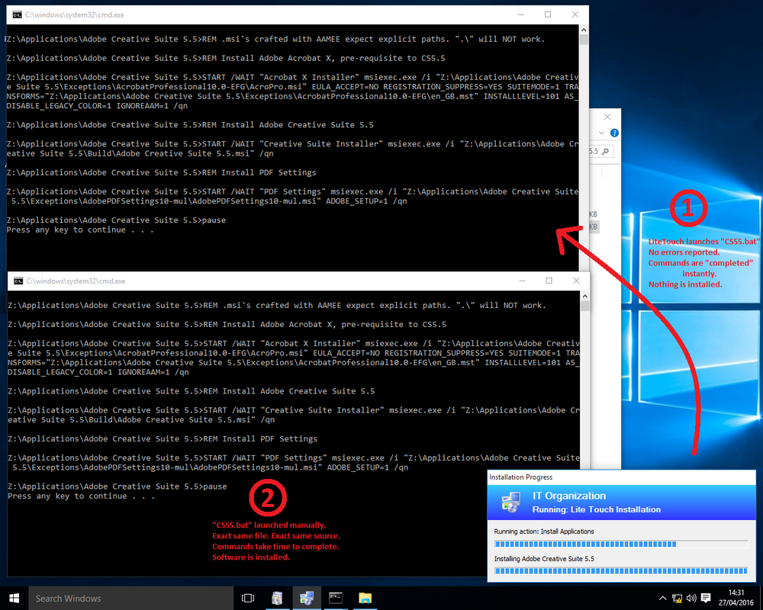Click the lower cmd window's scrollbar thumb
763x610 pixels.
[585, 306]
